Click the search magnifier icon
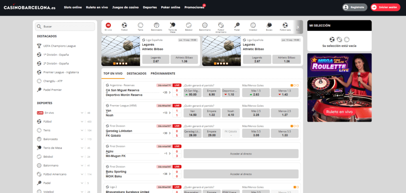This screenshot has height=193, width=406. (x=39, y=27)
